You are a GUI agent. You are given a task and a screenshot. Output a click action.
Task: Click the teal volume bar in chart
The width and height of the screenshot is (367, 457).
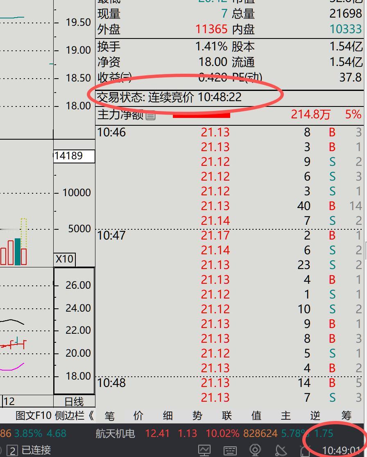point(18,252)
